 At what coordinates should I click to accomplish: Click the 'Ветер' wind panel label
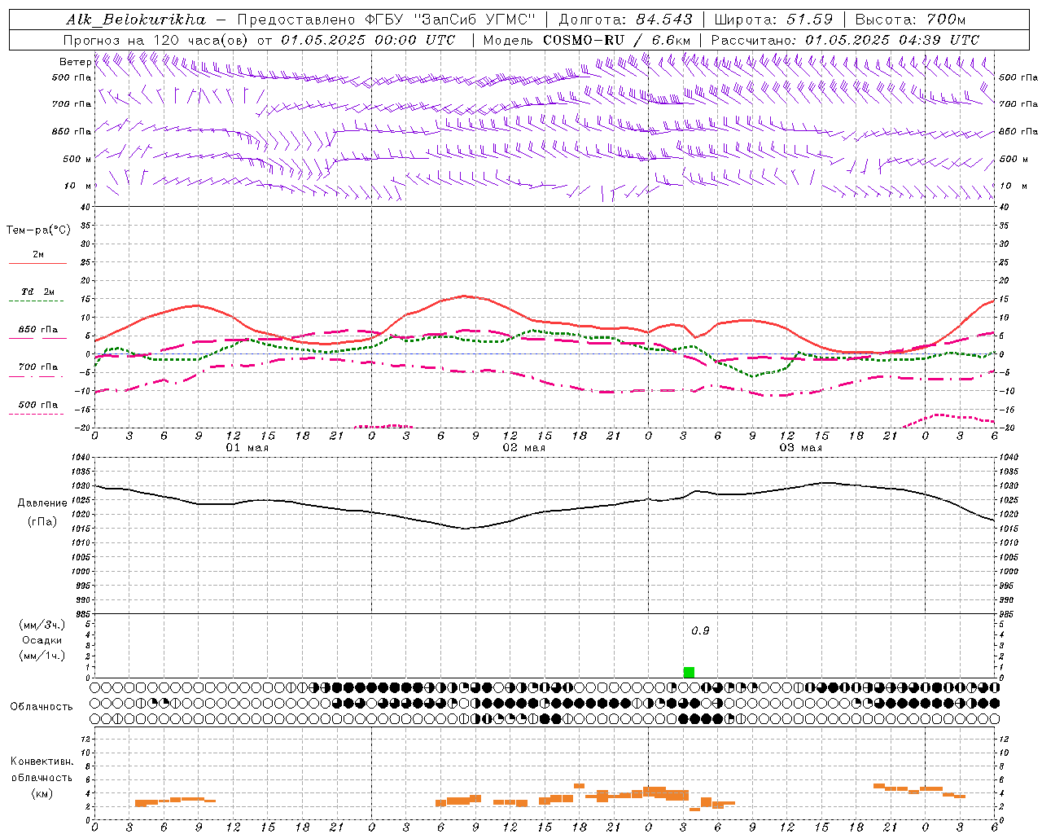[x=75, y=62]
